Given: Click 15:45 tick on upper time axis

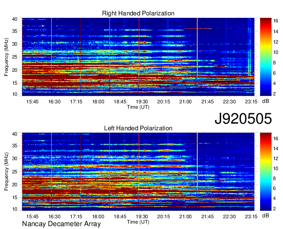Looking at the screenshot, I should pos(32,102).
